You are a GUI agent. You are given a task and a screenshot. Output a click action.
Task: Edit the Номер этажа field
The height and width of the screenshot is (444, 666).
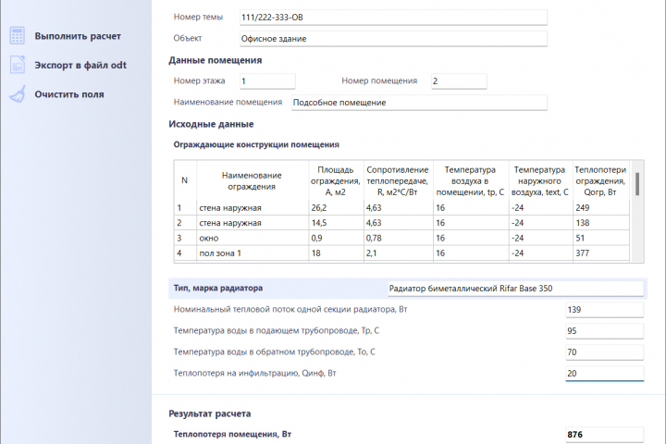point(267,81)
